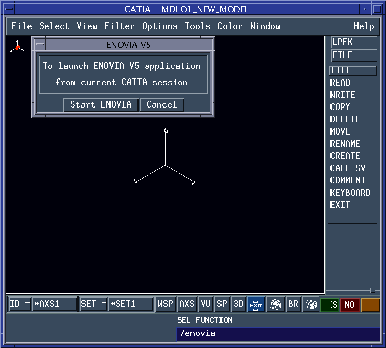Click the Start ENOVIA button
The height and width of the screenshot is (348, 386).
point(101,105)
